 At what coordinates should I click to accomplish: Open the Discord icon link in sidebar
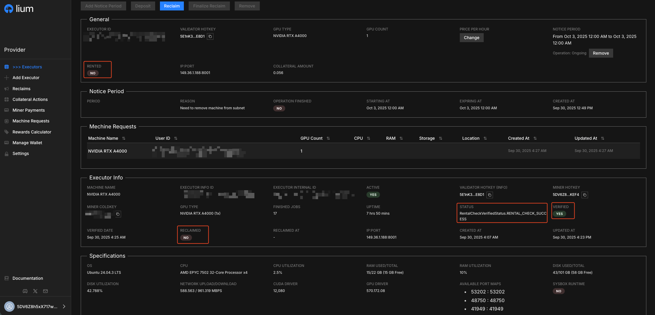point(25,291)
